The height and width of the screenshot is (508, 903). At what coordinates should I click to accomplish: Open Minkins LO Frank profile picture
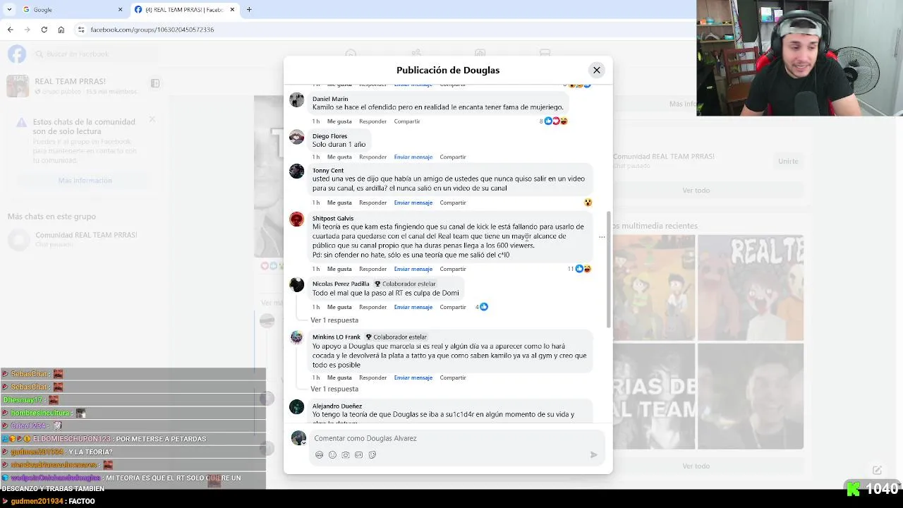coord(297,337)
